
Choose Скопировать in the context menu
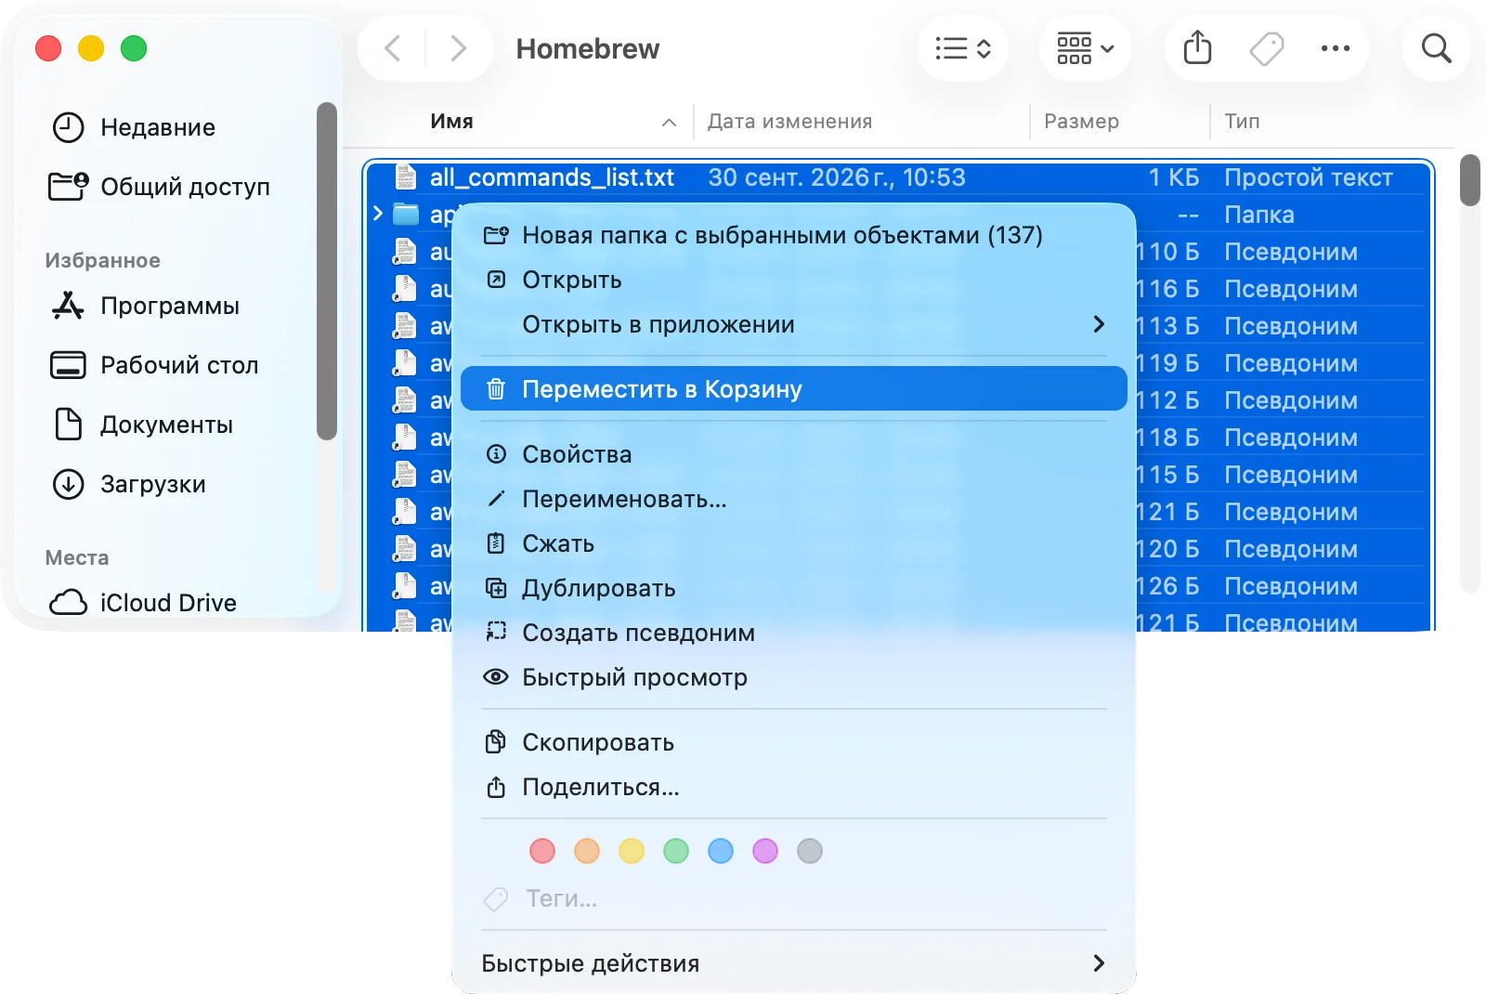point(794,742)
